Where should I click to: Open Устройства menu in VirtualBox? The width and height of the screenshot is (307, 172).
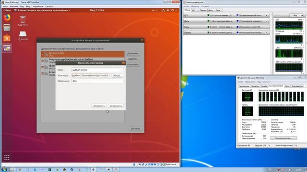click(38, 6)
